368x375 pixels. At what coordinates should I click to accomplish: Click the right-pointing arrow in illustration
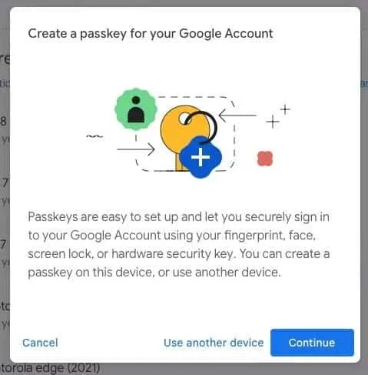(x=136, y=149)
